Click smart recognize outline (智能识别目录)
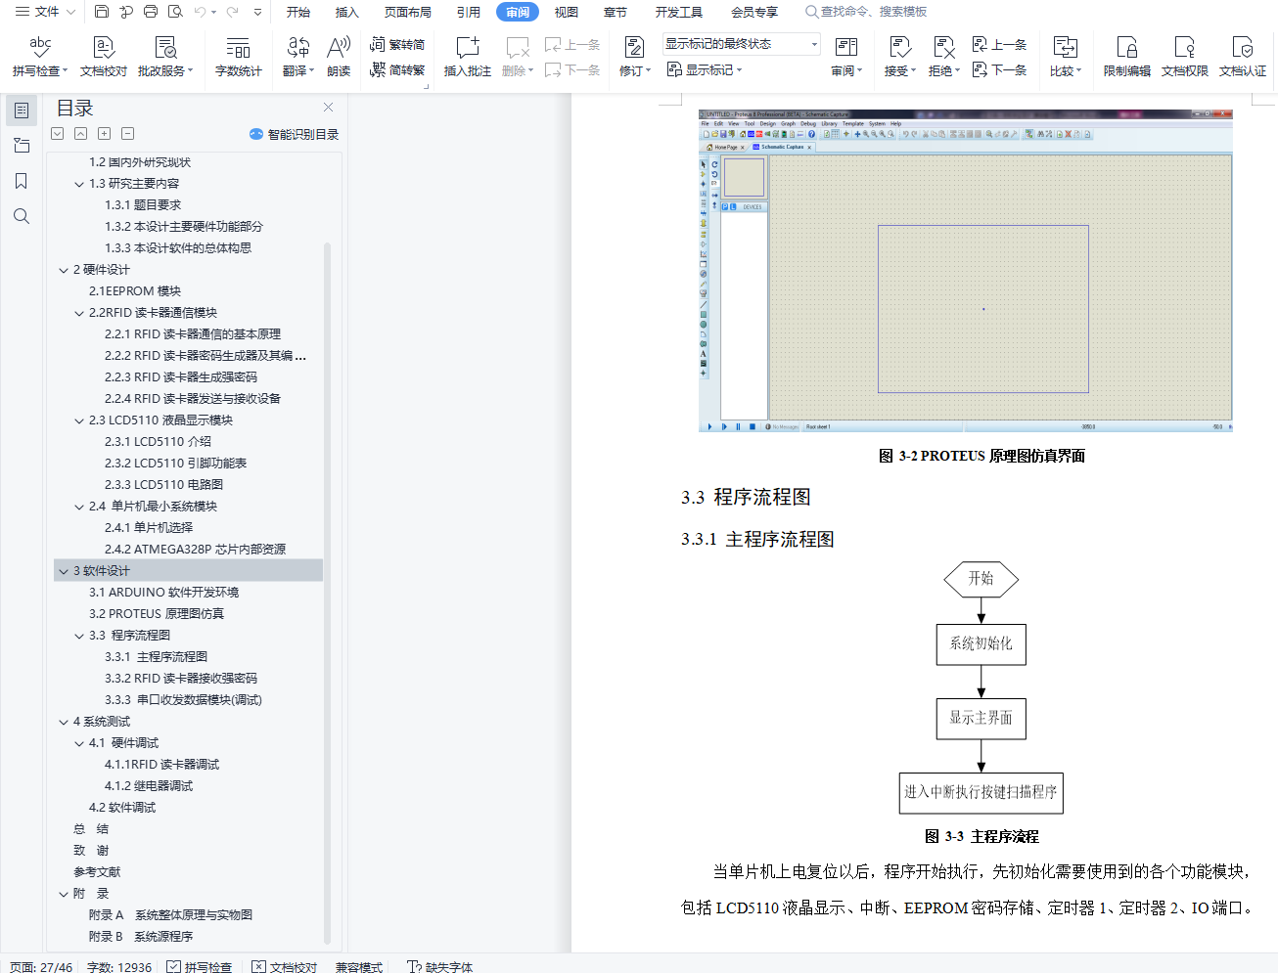 294,134
